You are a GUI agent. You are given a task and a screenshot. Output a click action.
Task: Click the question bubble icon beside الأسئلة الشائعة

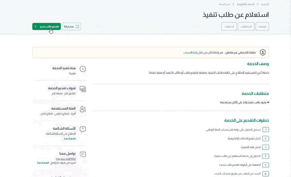(x=83, y=129)
